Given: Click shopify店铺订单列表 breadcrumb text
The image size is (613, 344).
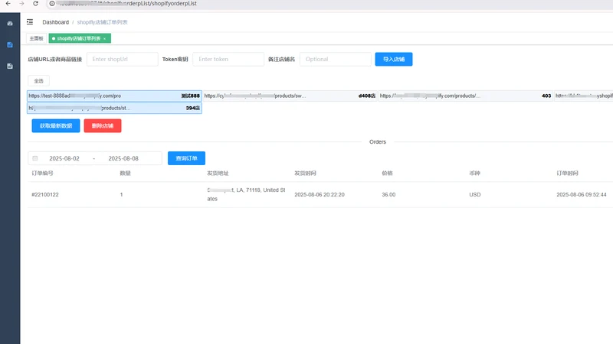Looking at the screenshot, I should pyautogui.click(x=103, y=22).
